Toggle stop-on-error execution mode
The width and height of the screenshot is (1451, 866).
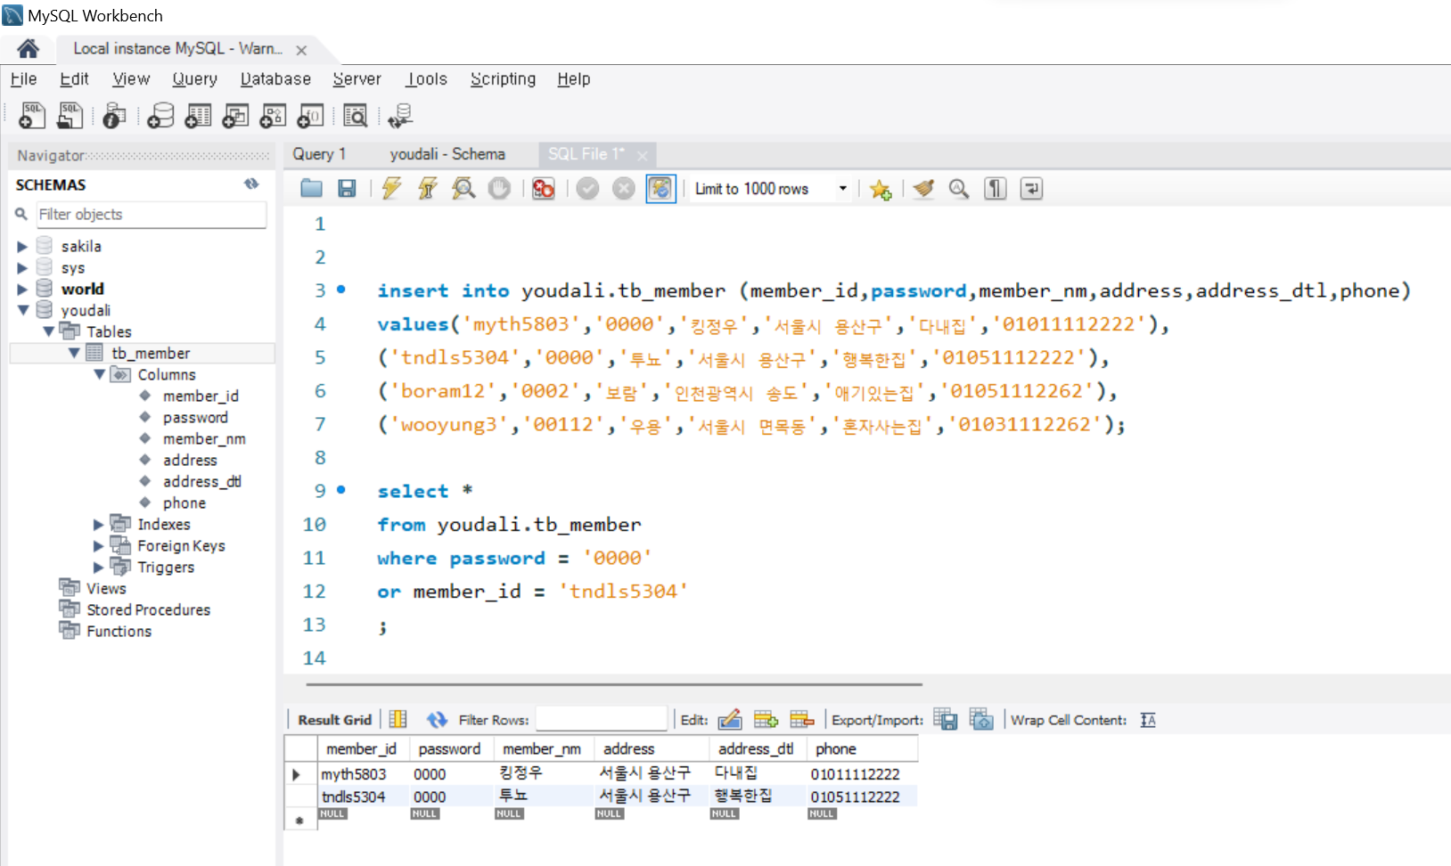click(x=543, y=188)
